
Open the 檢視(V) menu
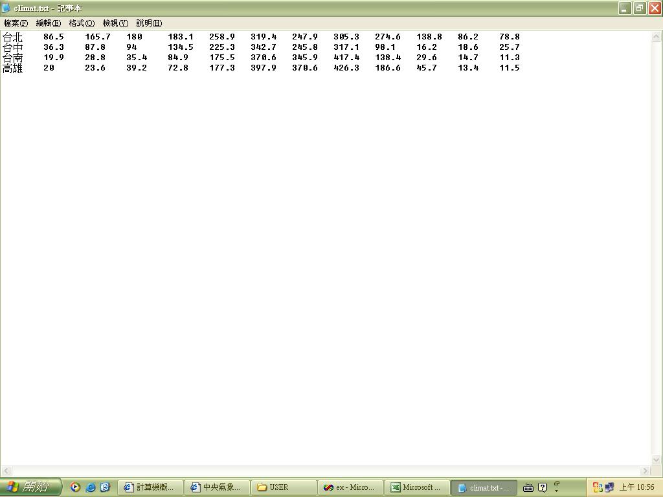(x=115, y=23)
